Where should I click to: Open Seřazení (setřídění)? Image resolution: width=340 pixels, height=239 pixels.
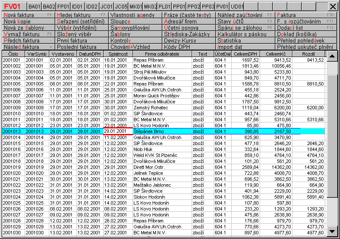click(x=82, y=21)
